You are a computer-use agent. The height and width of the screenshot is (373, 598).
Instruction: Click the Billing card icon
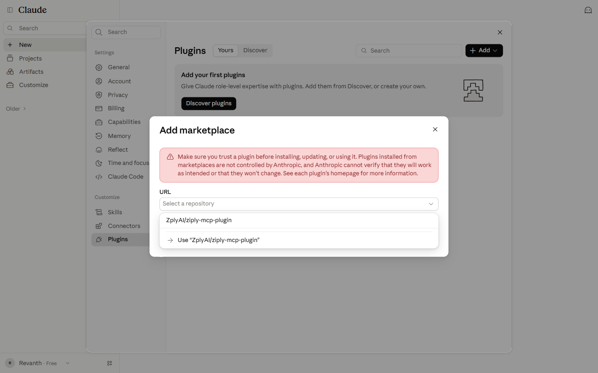[x=99, y=109]
